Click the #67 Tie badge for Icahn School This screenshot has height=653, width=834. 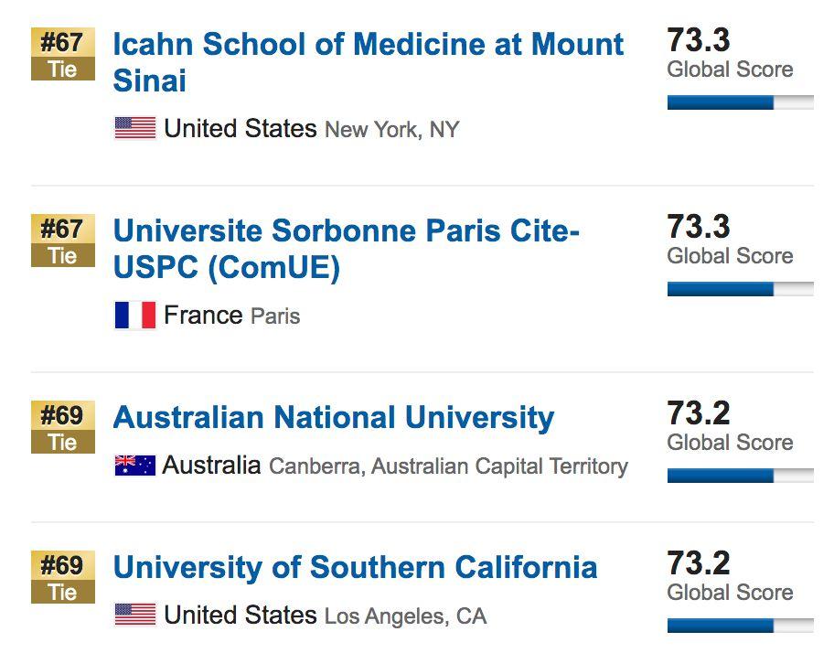pos(62,55)
